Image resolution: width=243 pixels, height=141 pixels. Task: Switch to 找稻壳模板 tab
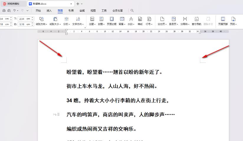click(x=13, y=4)
